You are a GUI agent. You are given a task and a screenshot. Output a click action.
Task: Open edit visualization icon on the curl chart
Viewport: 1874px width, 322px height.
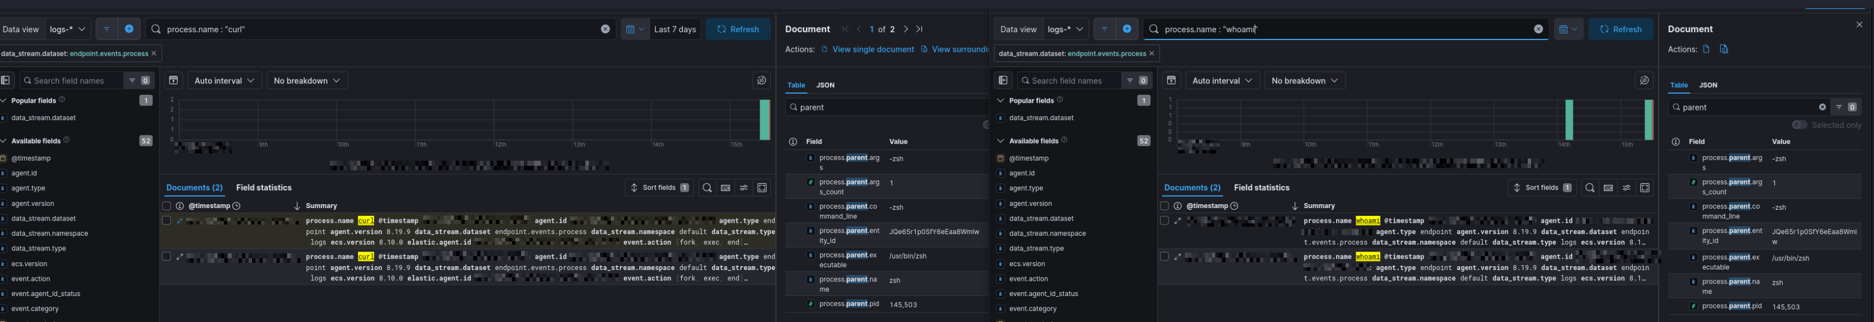(x=761, y=81)
